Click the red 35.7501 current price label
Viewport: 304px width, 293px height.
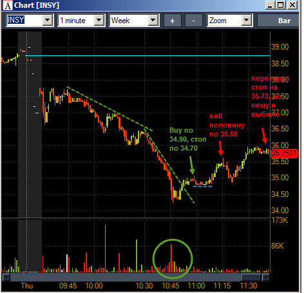[x=285, y=153]
